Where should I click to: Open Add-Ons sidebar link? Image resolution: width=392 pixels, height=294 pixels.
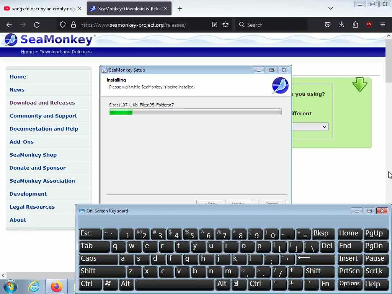click(21, 142)
